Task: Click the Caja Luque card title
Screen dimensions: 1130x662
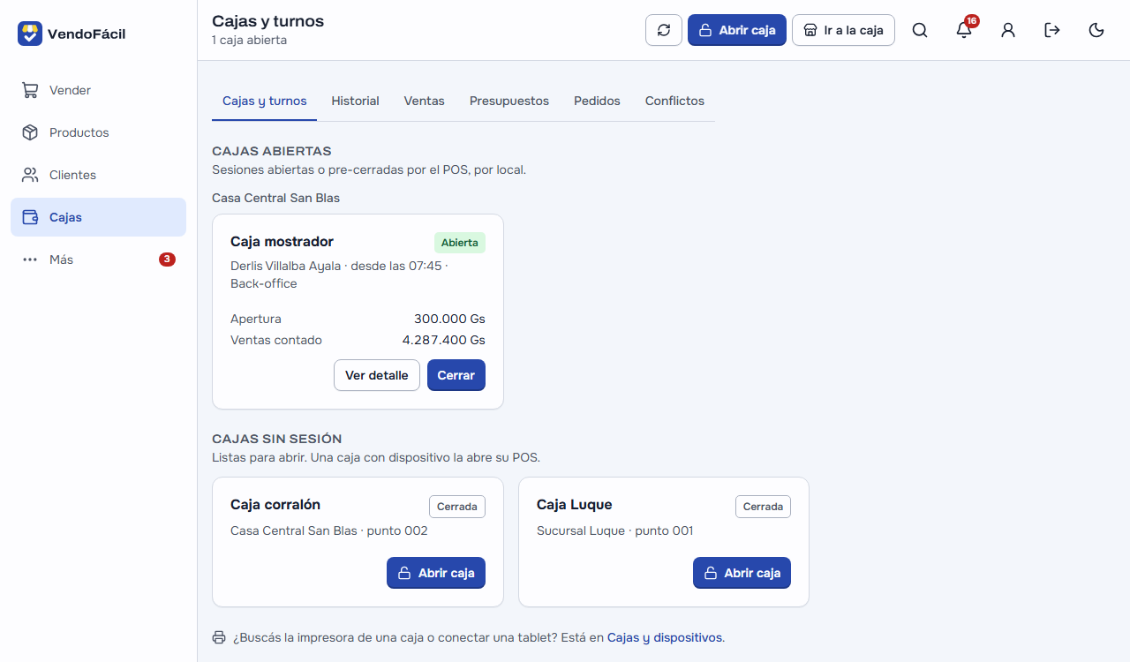Action: coord(574,504)
